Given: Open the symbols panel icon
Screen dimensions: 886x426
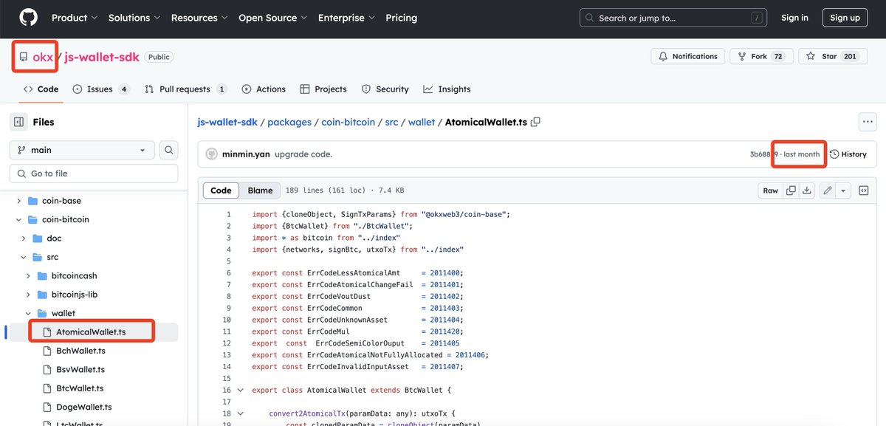Looking at the screenshot, I should click(863, 190).
